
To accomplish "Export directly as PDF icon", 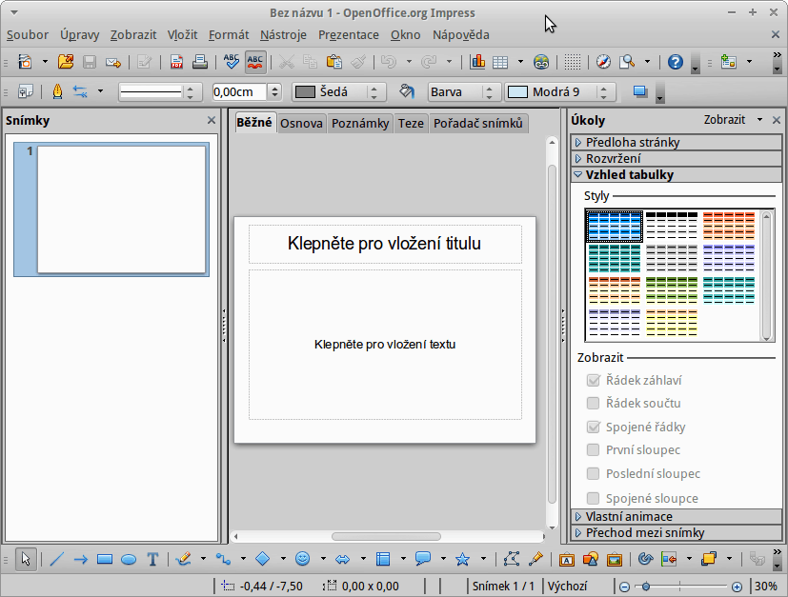I will pyautogui.click(x=176, y=62).
